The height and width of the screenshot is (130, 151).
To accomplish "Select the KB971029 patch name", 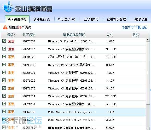I will (29, 81).
